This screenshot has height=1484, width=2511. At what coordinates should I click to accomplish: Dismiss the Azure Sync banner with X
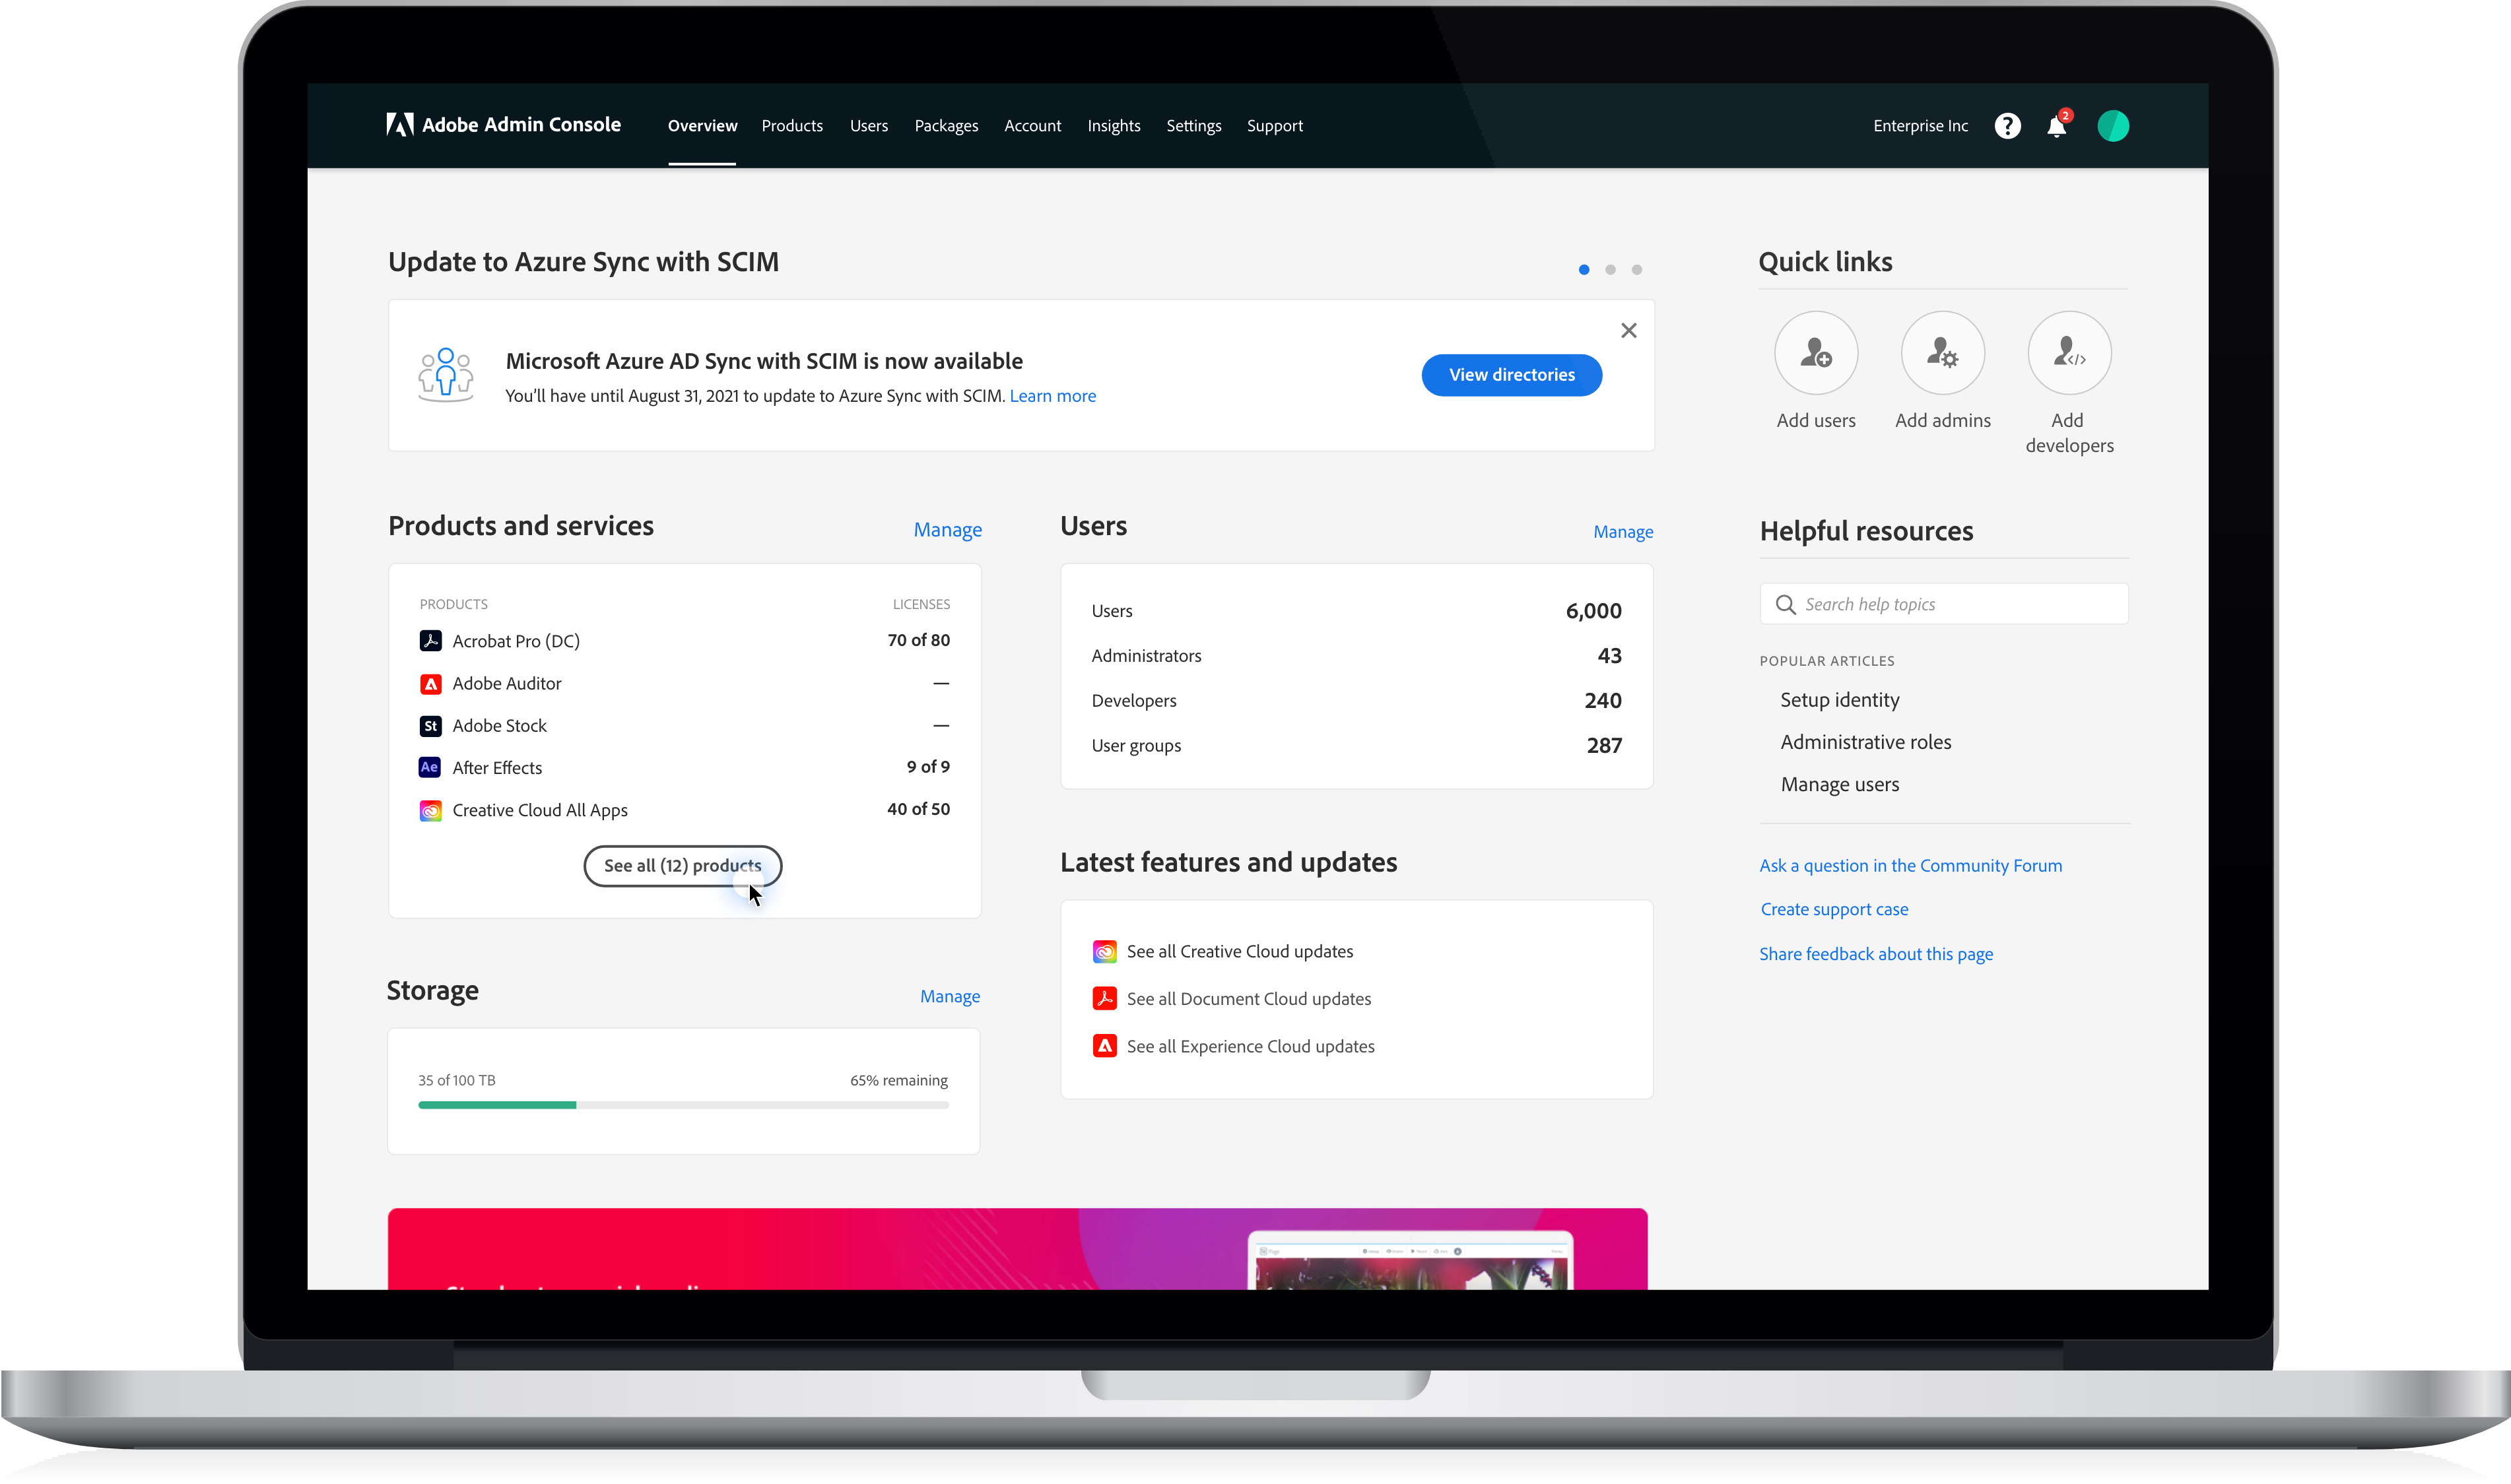click(1628, 330)
